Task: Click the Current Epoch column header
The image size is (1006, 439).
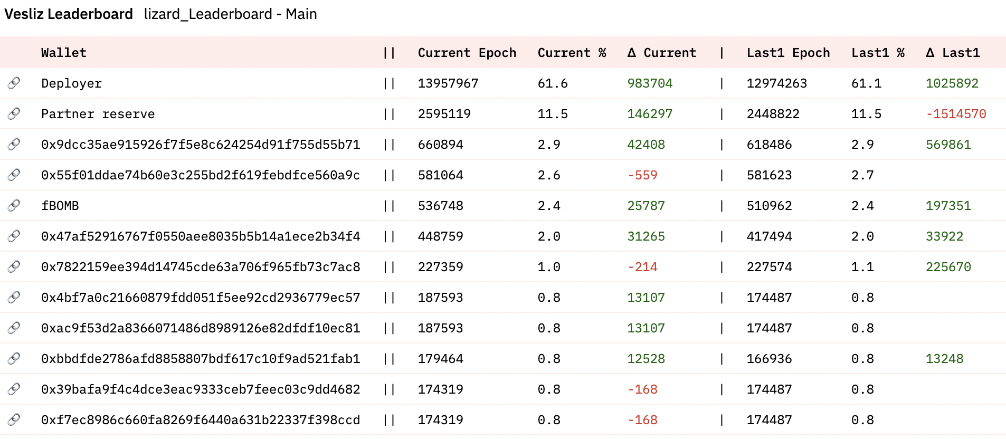Action: pos(467,53)
